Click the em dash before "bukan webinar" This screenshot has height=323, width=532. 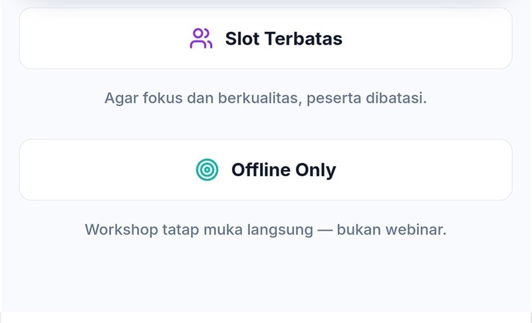[x=325, y=230]
